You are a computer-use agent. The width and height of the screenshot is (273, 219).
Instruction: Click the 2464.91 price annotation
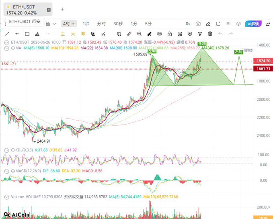[x=44, y=141]
